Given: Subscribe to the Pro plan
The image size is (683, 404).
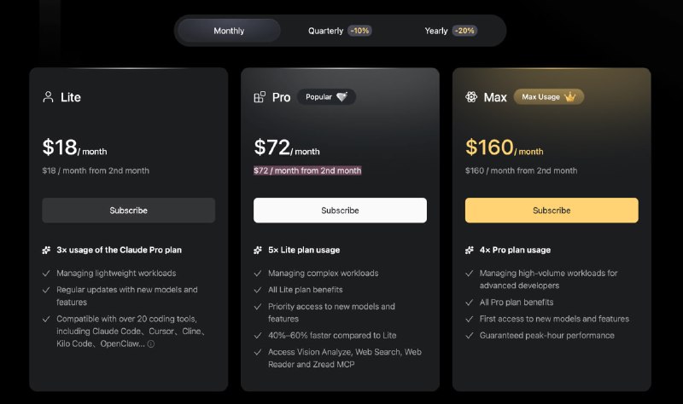Looking at the screenshot, I should pyautogui.click(x=340, y=211).
